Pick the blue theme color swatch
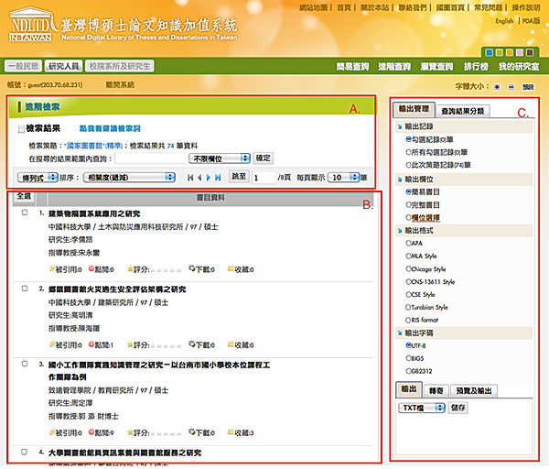The height and width of the screenshot is (469, 549). click(x=489, y=52)
